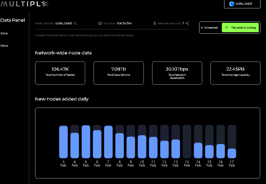The height and width of the screenshot is (184, 266).
Task: Click the 16 Feb bar in chart
Action: 221,151
